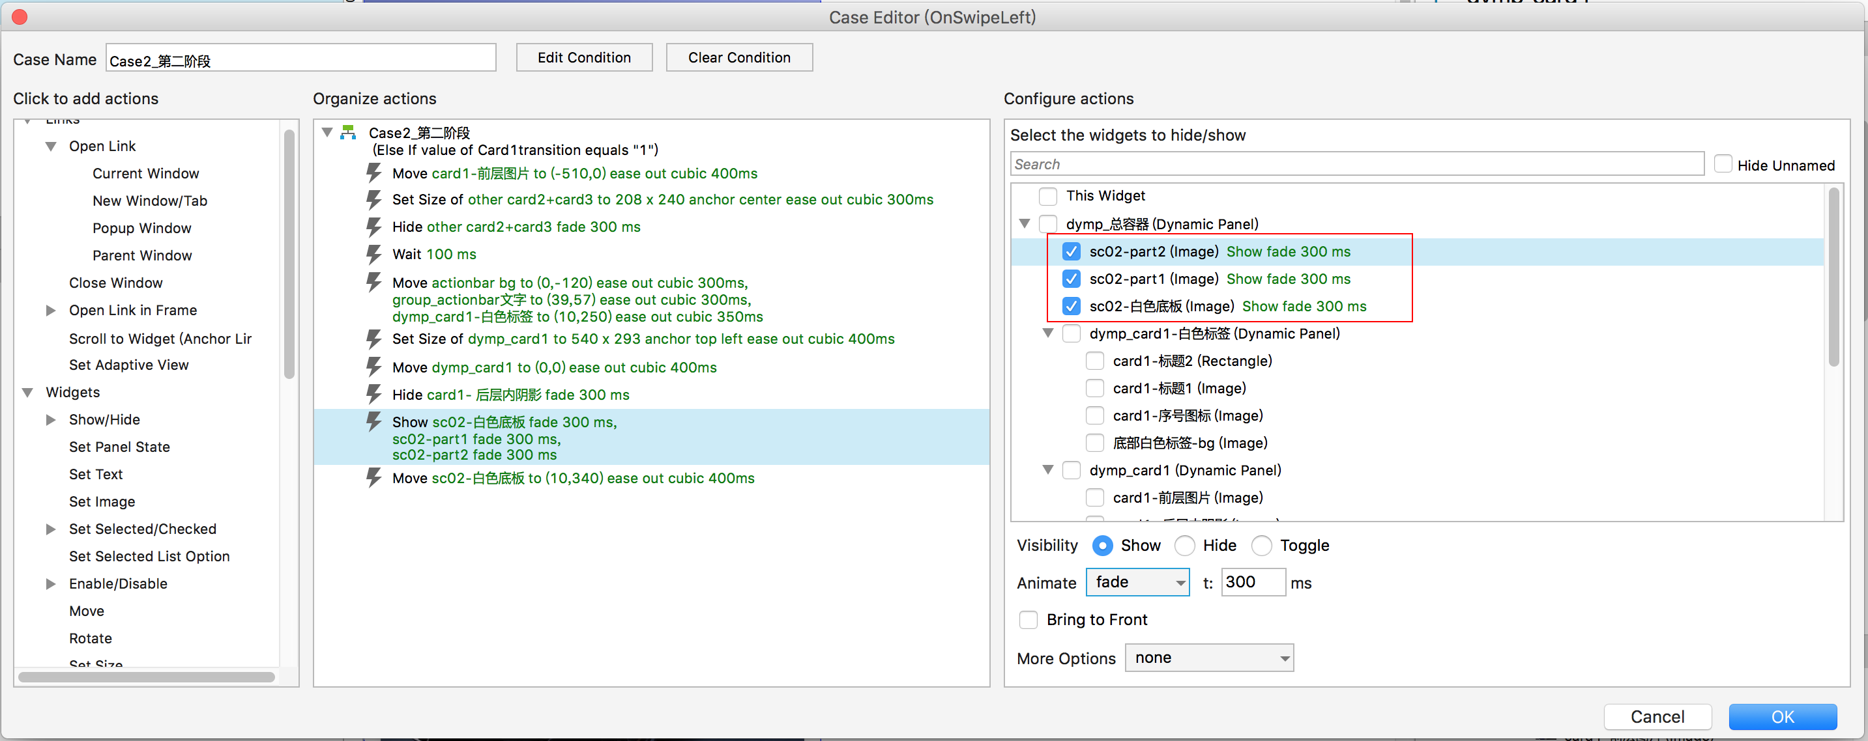This screenshot has height=741, width=1868.
Task: Uncheck the sc02-part1 (Image) checkbox
Action: point(1070,279)
